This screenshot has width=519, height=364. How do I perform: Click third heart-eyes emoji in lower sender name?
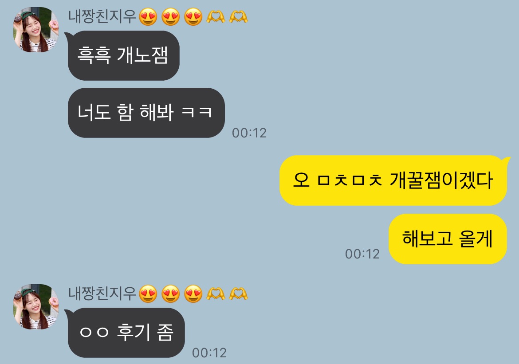[193, 294]
